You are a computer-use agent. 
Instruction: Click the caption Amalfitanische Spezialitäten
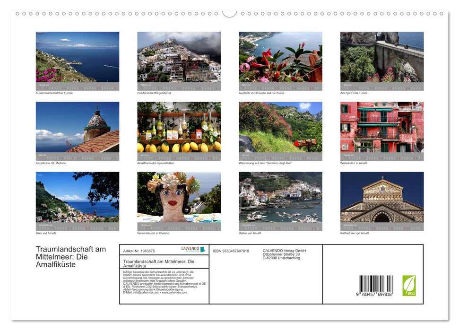pos(156,162)
